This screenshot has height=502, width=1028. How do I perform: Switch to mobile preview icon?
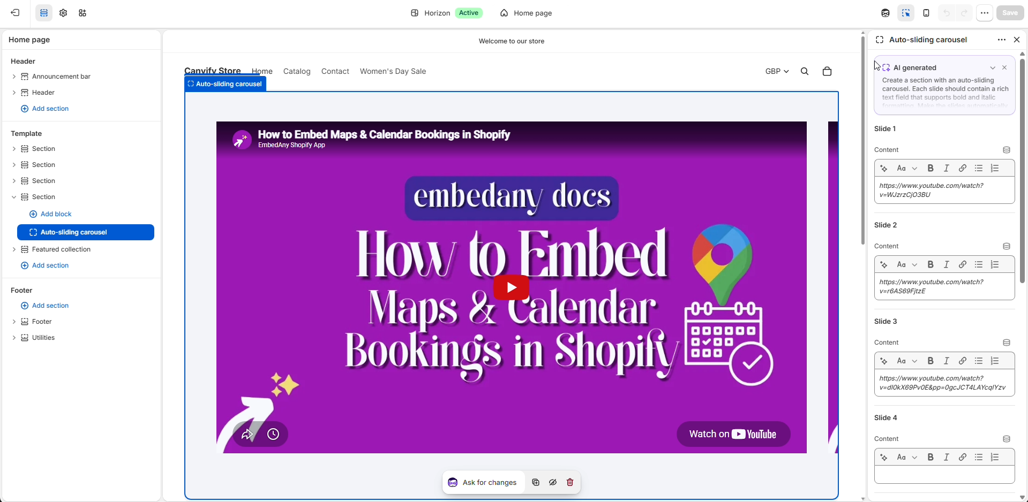click(926, 13)
